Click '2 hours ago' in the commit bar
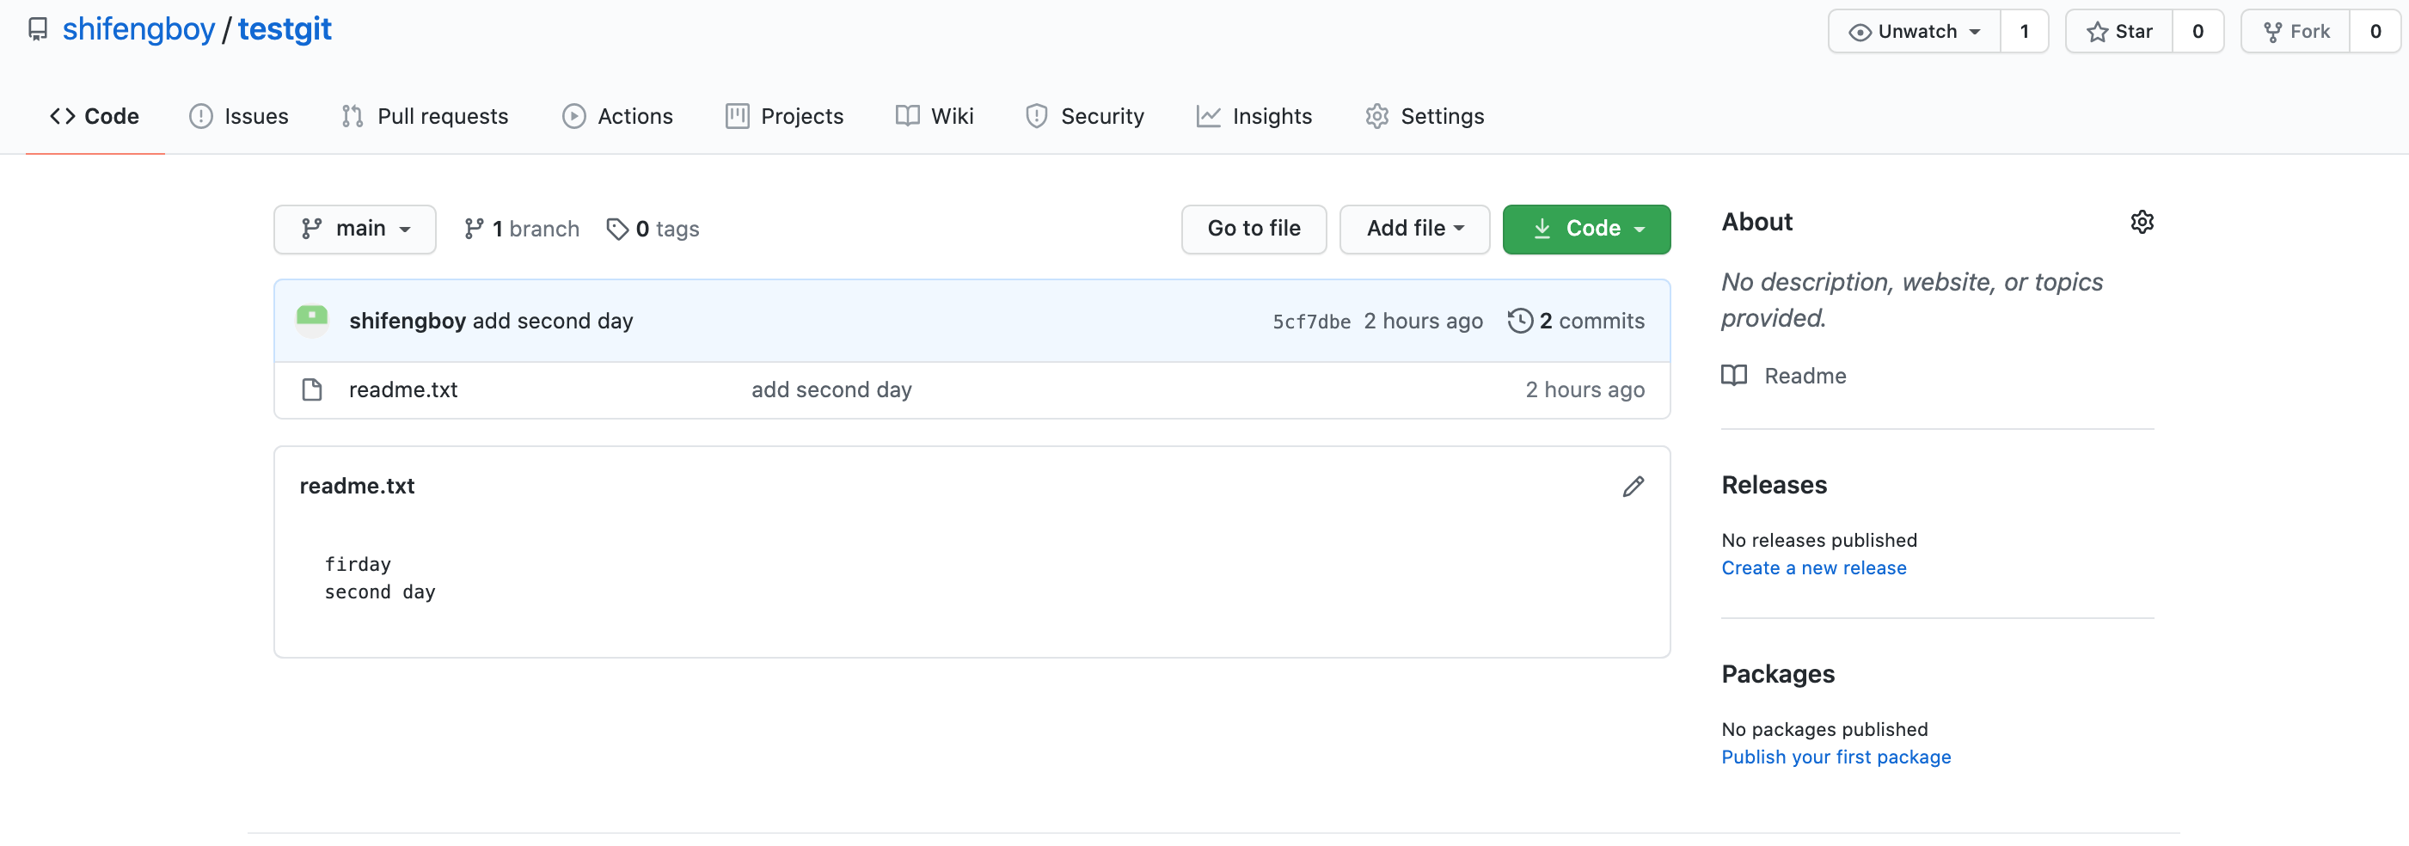The image size is (2409, 846). (x=1422, y=321)
